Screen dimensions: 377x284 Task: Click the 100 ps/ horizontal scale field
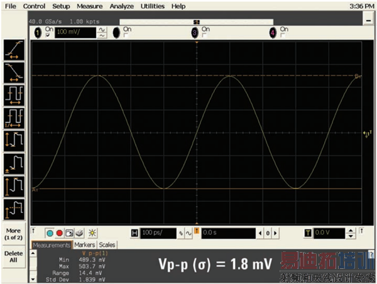(158, 233)
